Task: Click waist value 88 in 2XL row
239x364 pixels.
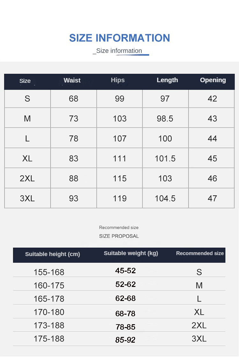Action: coord(74,179)
